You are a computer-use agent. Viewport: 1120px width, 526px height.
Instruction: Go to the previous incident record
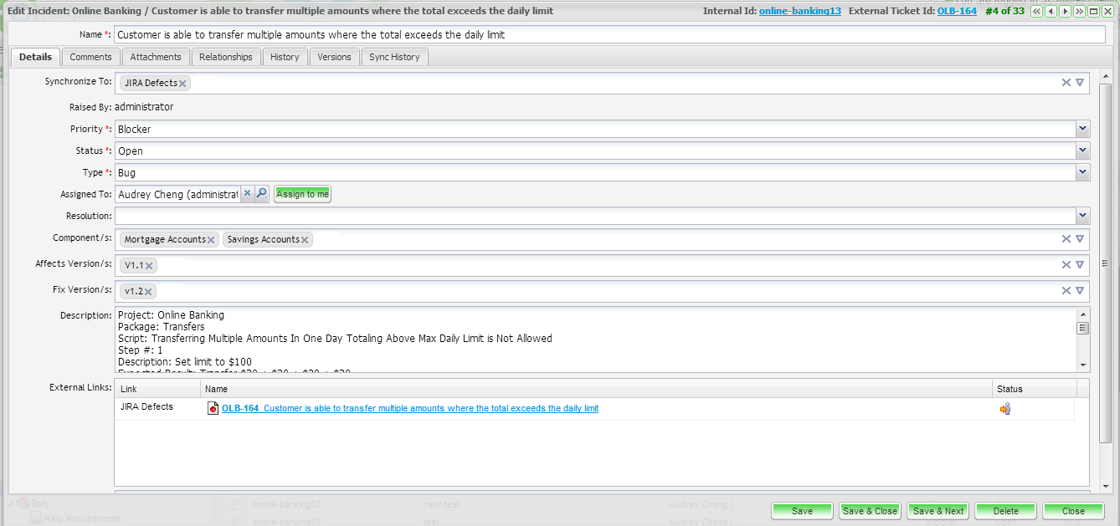(1051, 12)
